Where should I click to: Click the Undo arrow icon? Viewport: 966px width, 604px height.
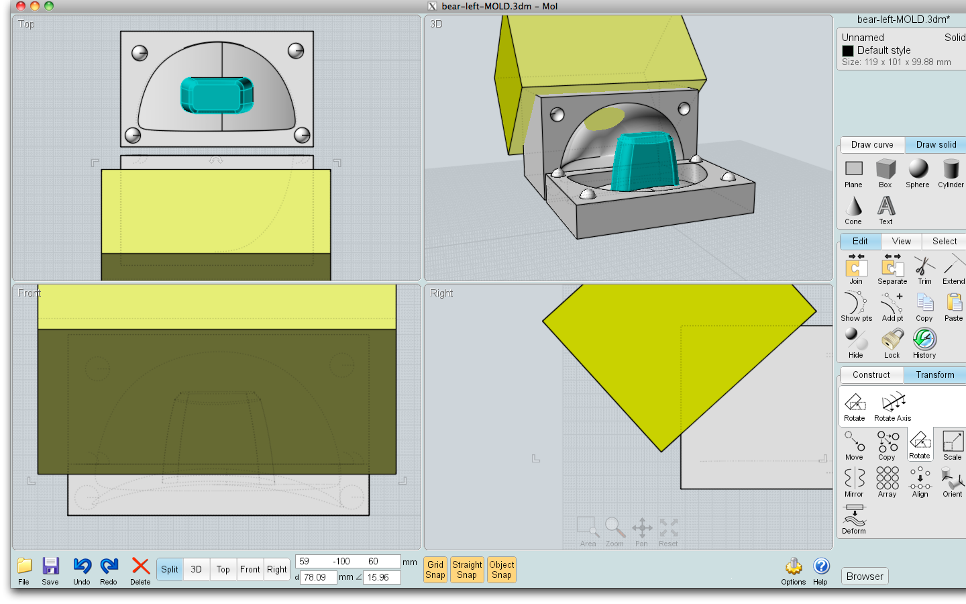point(82,571)
